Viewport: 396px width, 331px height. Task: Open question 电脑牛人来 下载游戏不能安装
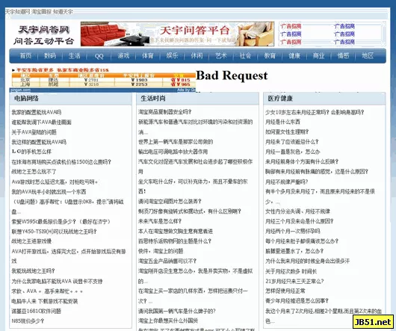(x=45, y=301)
